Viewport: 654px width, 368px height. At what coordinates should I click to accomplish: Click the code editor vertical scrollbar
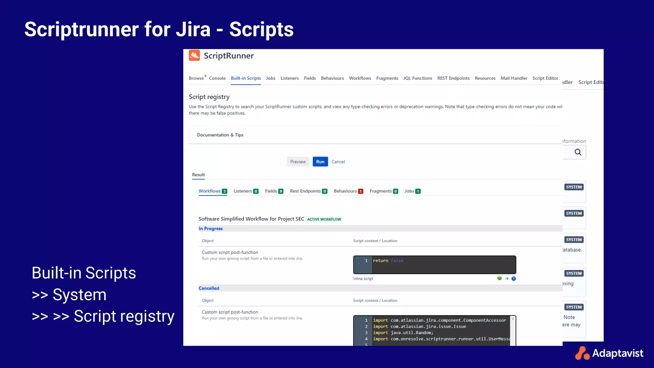pos(513,330)
